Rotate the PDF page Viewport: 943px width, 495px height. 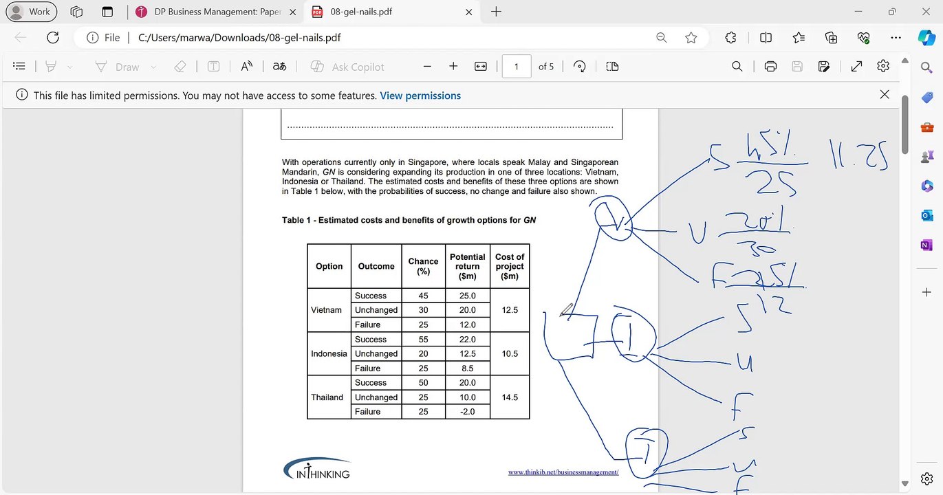coord(580,67)
